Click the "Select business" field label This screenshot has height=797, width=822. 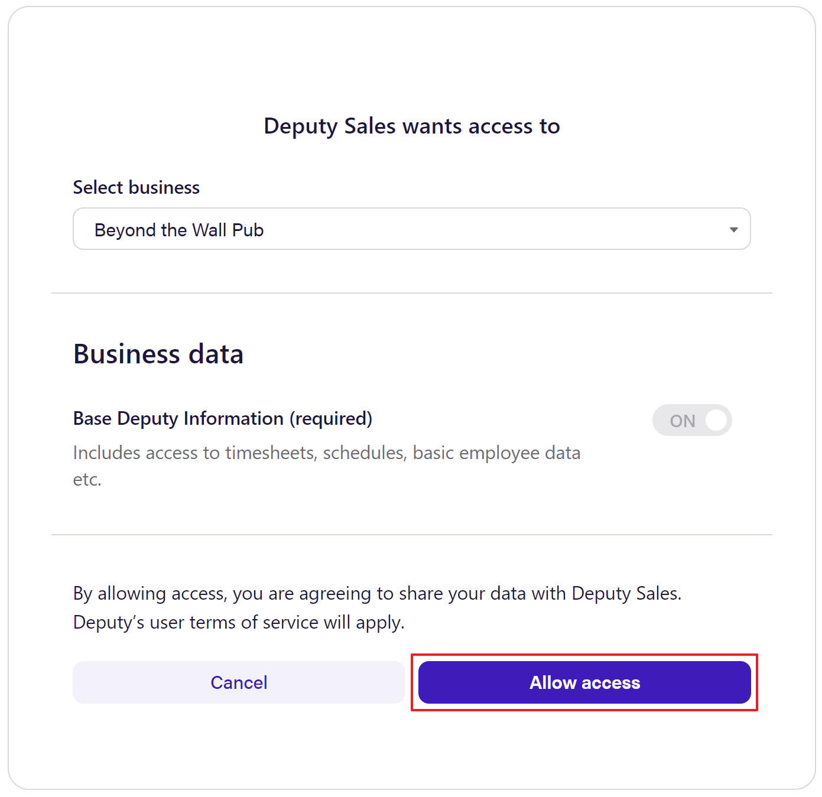point(136,187)
